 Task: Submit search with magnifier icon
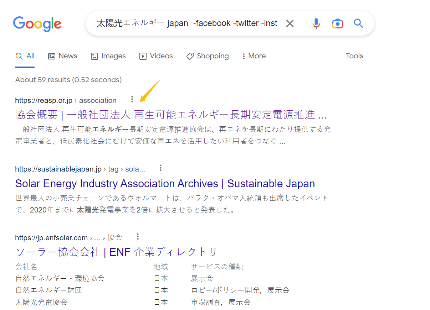pyautogui.click(x=358, y=23)
